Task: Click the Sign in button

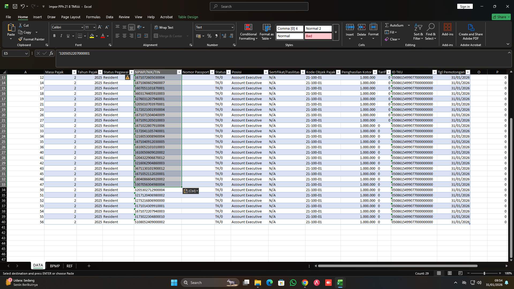Action: click(465, 6)
